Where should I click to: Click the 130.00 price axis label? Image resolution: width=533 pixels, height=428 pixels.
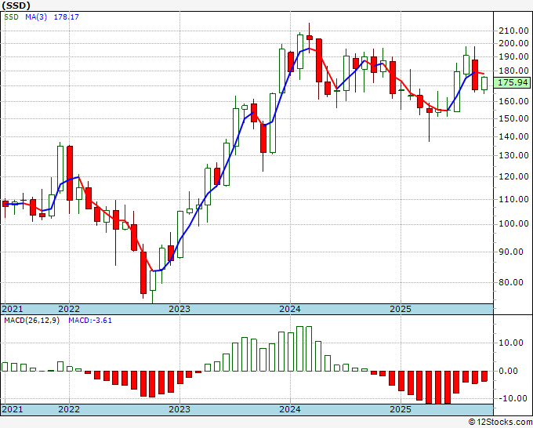point(513,155)
